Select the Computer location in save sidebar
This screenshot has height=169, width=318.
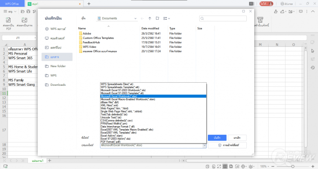(x=55, y=38)
